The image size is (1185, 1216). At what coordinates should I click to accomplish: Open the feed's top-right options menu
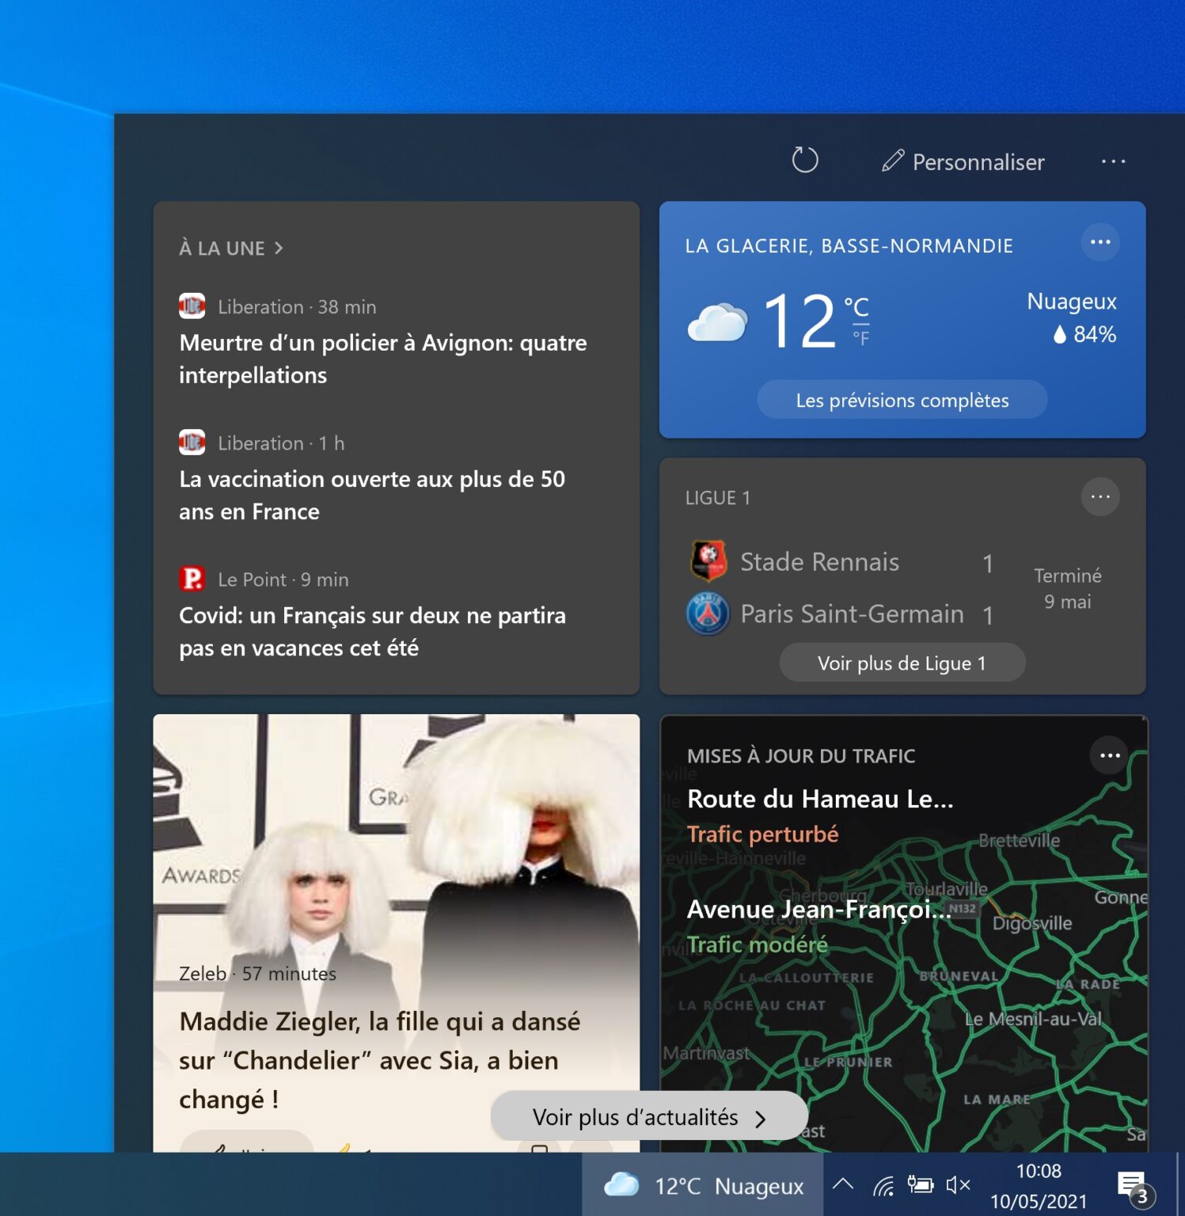click(x=1113, y=161)
